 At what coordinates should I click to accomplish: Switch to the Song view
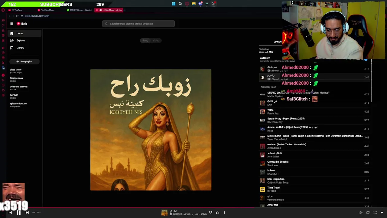click(145, 41)
